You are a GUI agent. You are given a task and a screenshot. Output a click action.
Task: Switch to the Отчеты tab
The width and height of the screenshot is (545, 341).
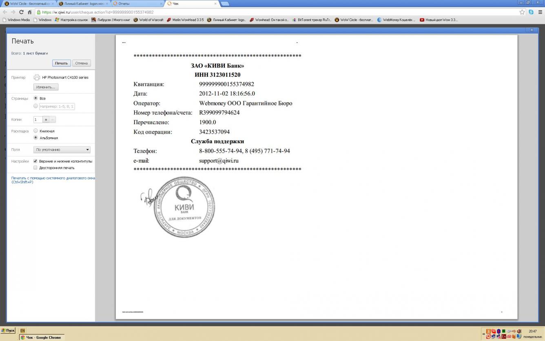tap(137, 4)
